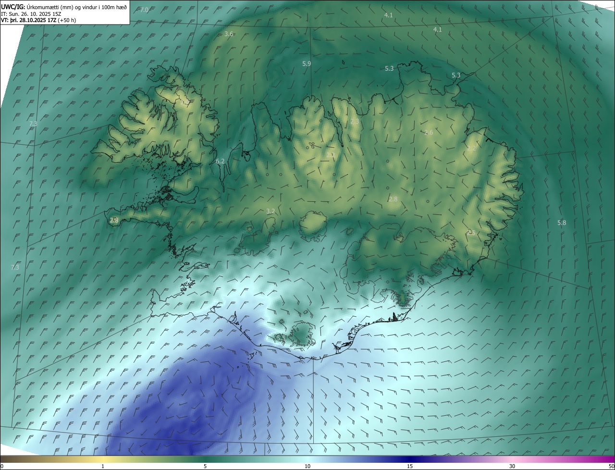Screen dimensions: 615x470
Task: Select the 3.6 value label on the map
Action: (x=229, y=34)
